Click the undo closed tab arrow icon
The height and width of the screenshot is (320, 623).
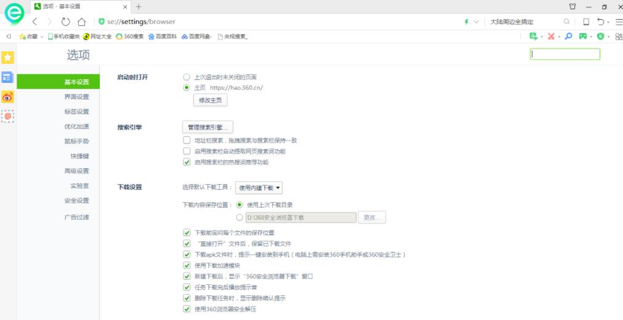(600, 21)
